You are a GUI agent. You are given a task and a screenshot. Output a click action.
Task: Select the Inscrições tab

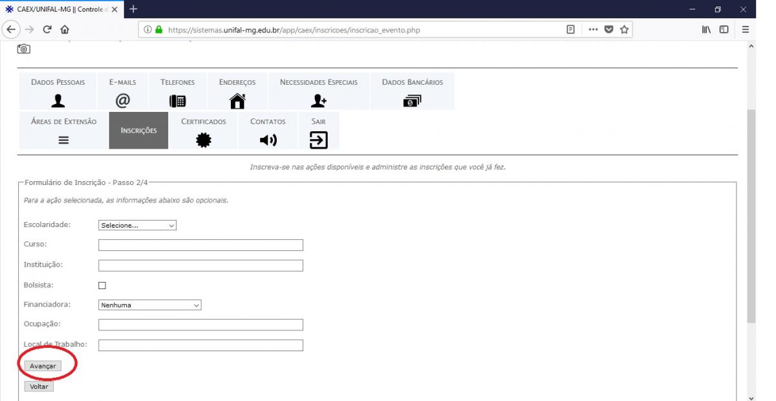pos(138,131)
